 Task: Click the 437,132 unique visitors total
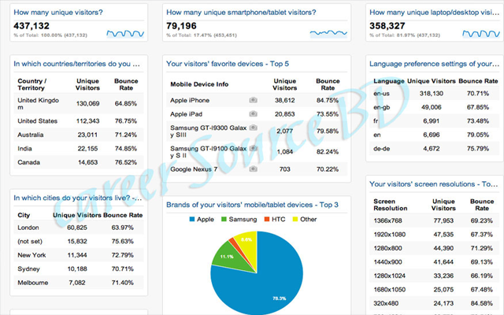click(31, 26)
